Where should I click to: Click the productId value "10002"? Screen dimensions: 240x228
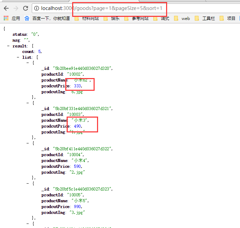pyautogui.click(x=75, y=74)
